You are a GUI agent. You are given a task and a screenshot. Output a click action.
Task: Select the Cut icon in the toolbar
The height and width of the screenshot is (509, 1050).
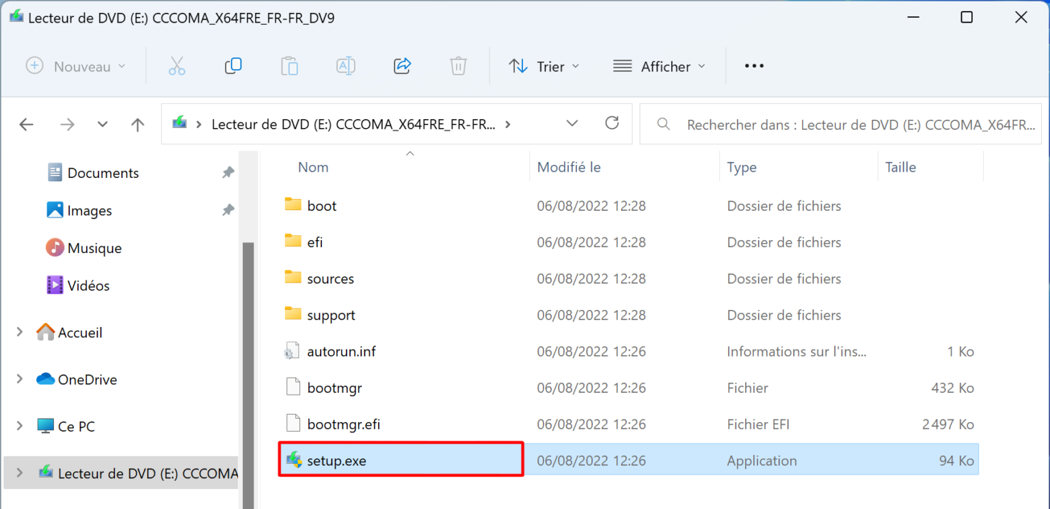[177, 66]
